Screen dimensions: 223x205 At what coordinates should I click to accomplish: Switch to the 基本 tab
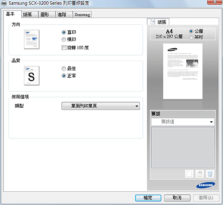tap(12, 14)
